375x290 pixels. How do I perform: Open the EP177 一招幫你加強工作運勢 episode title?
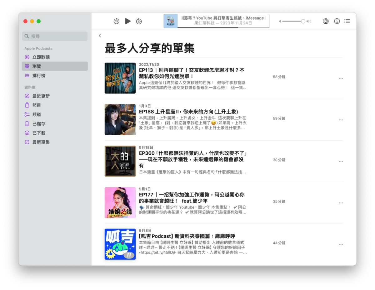192,198
